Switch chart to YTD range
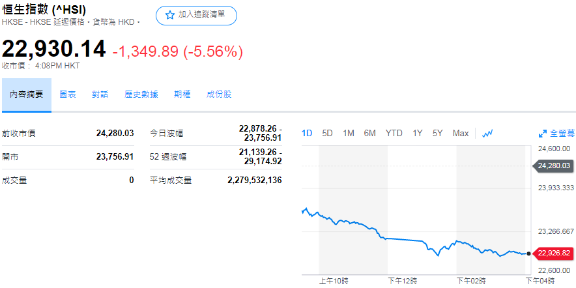Screen dimensions: 576x288 (394, 134)
